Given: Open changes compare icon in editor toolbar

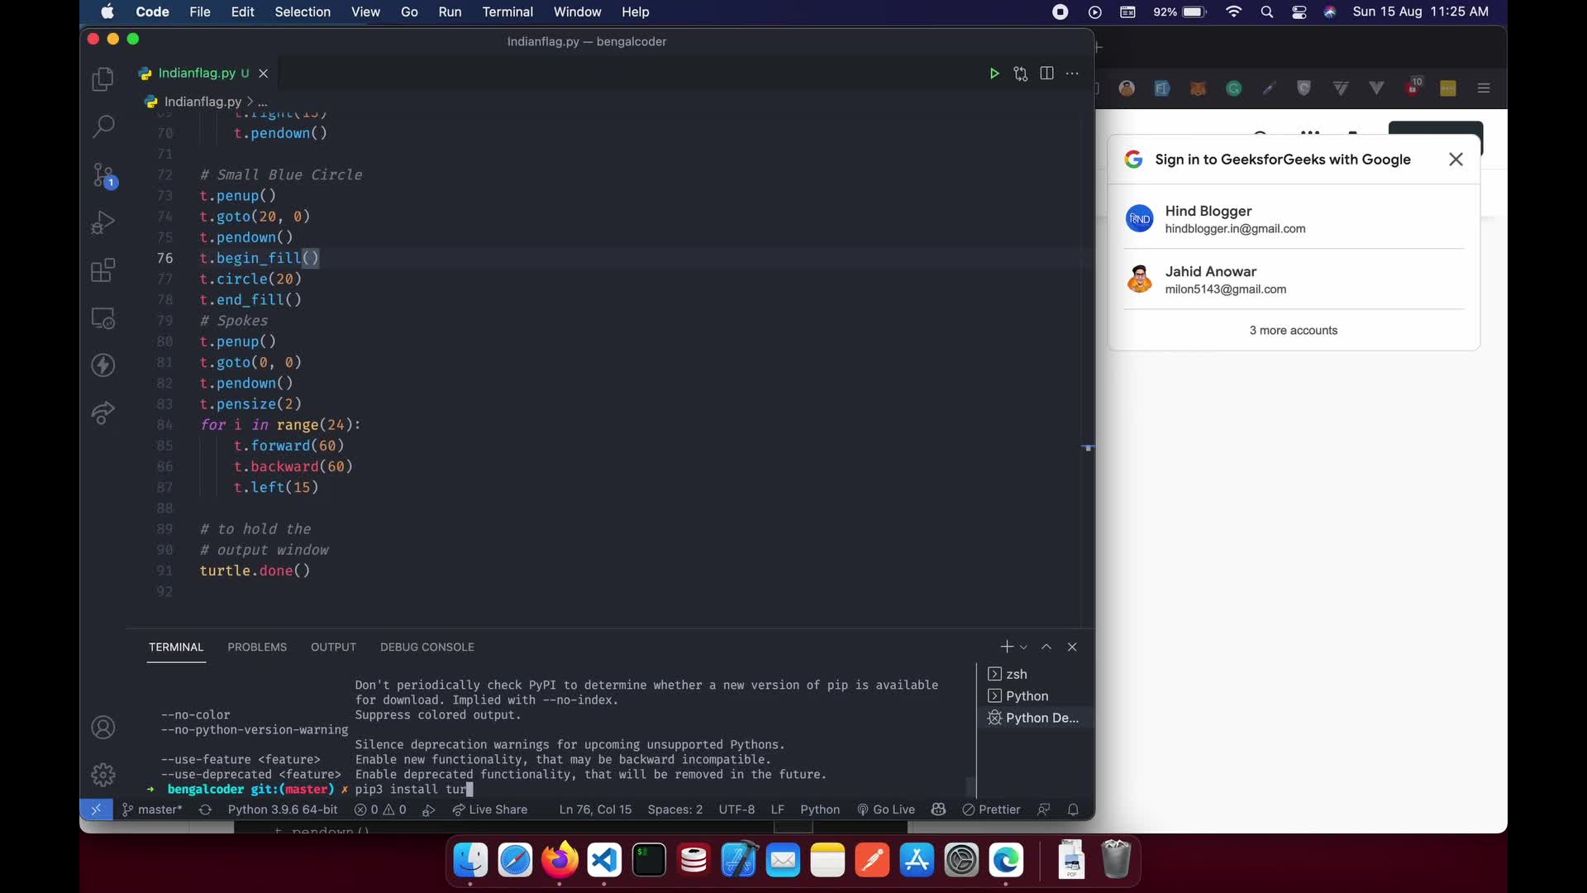Looking at the screenshot, I should (x=1021, y=74).
